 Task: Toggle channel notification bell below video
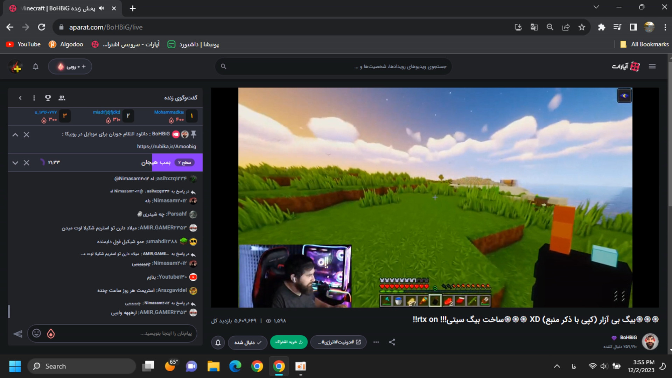click(218, 342)
